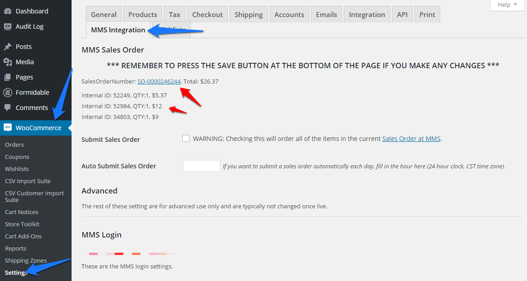Click the Comments speech bubble icon
This screenshot has width=527, height=281.
7,108
